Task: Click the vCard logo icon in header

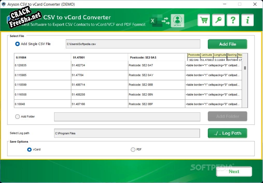Action: 177,21
